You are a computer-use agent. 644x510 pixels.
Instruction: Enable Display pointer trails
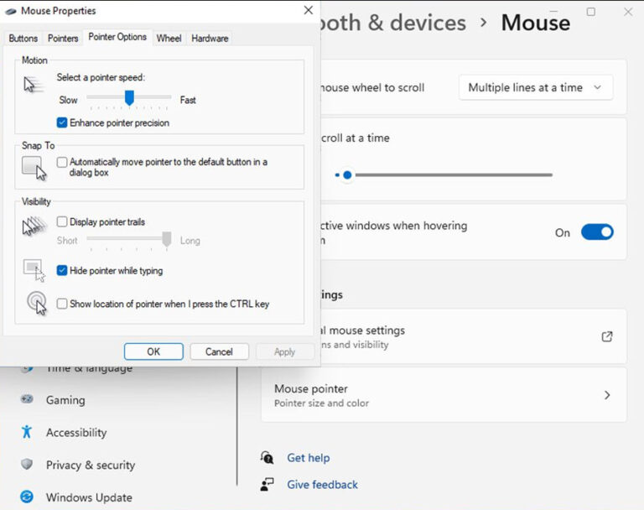(x=62, y=222)
